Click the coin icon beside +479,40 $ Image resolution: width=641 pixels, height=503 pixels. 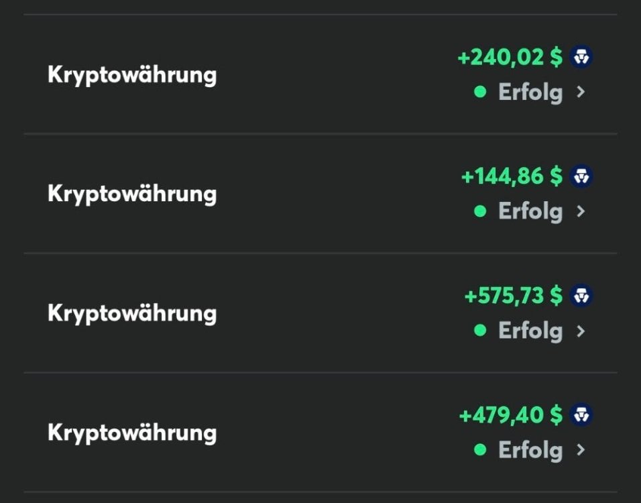(x=581, y=415)
